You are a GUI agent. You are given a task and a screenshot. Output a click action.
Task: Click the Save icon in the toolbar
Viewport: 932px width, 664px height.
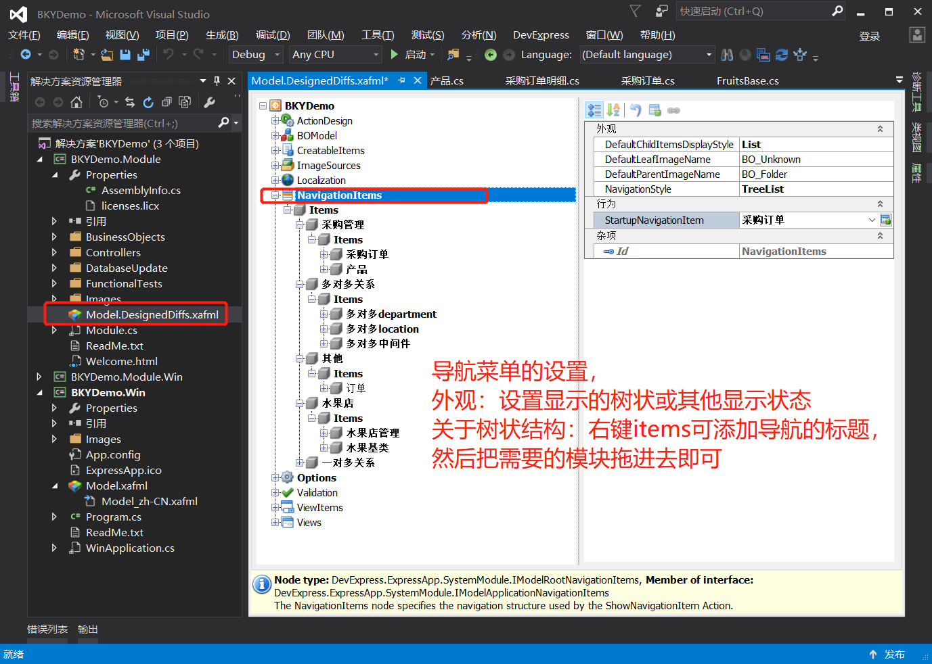(x=125, y=55)
